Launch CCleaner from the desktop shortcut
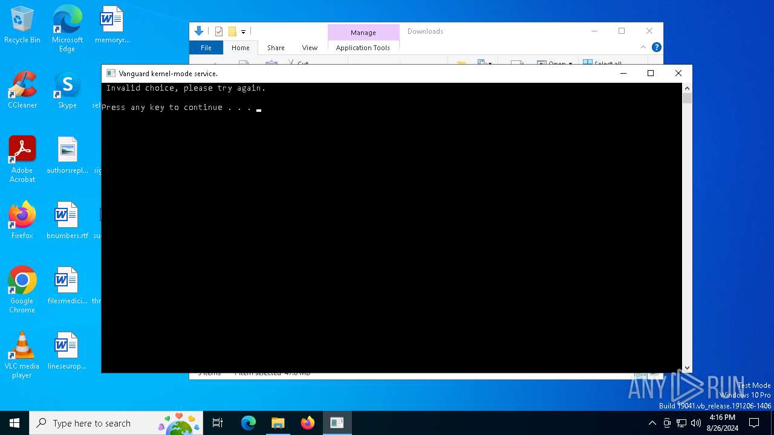Screen dimensions: 774x435 click(x=22, y=91)
